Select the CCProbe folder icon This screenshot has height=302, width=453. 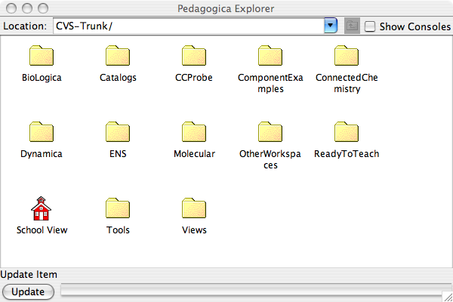pos(194,55)
